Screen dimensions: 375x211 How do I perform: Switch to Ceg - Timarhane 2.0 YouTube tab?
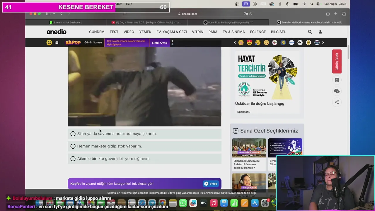coord(146,23)
